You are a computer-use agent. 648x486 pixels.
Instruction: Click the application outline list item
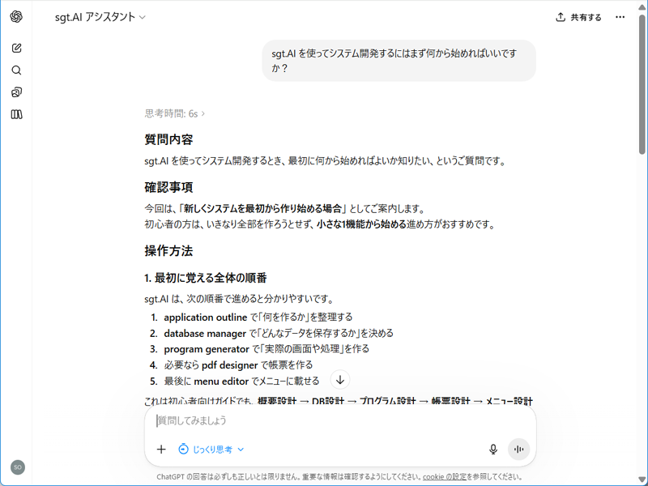[x=251, y=318]
